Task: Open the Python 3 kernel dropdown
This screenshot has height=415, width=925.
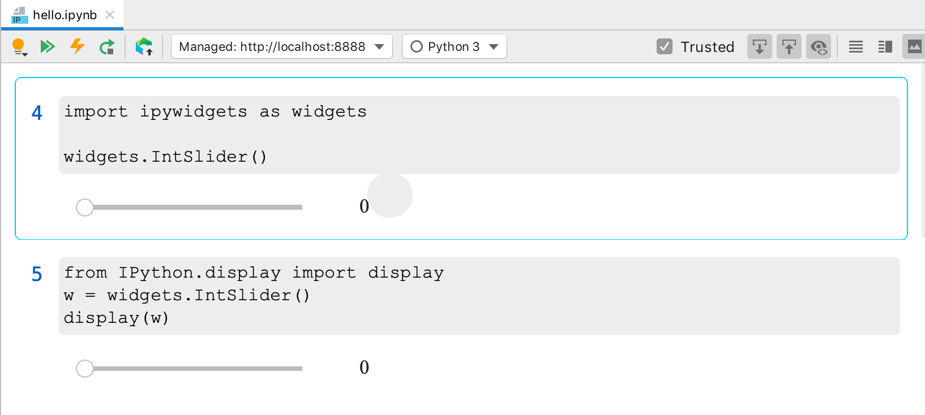Action: (454, 46)
